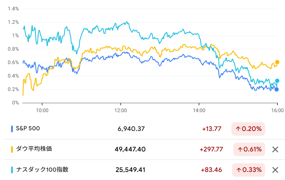This screenshot has height=180, width=285.
Task: Click the +297.77 point change value
Action: coord(211,149)
